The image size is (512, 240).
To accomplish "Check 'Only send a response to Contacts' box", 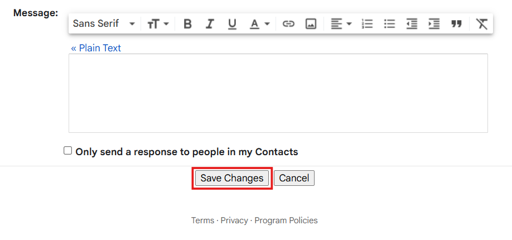I will click(x=68, y=151).
